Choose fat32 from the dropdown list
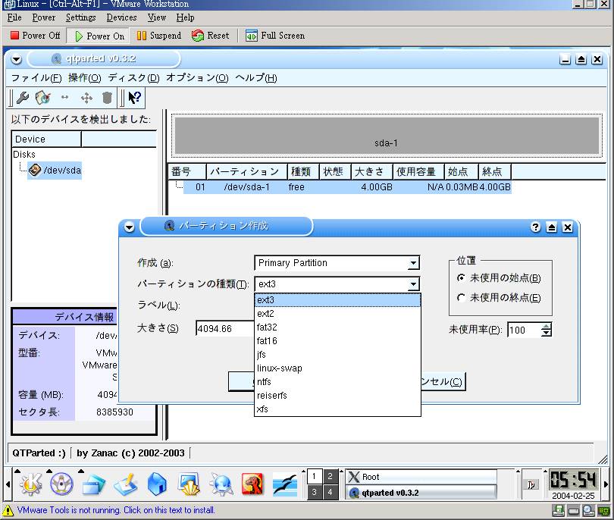614x520 pixels. (337, 327)
